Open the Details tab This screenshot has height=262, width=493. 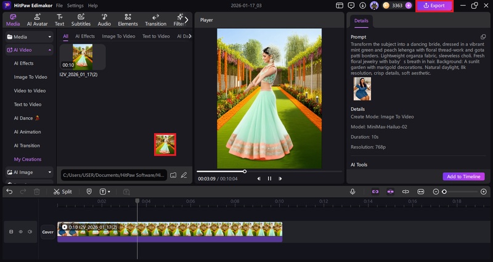pos(361,21)
